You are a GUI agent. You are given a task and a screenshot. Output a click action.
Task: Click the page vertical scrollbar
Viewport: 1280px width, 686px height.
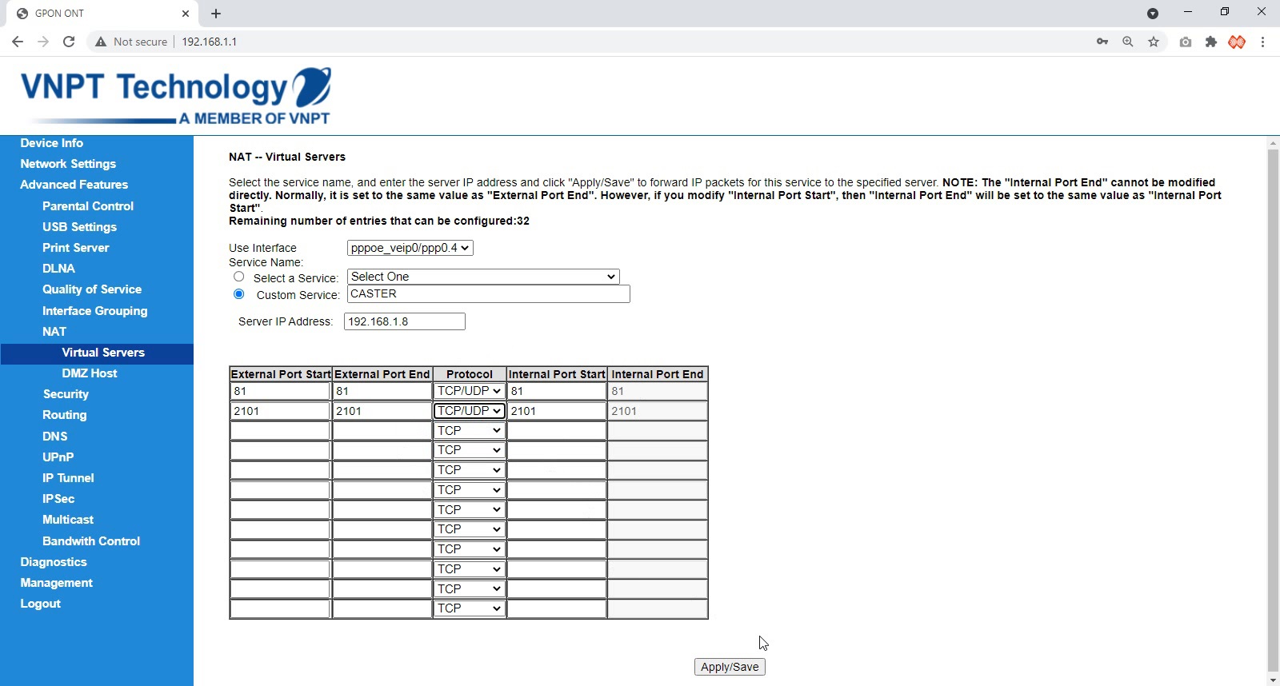1273,400
